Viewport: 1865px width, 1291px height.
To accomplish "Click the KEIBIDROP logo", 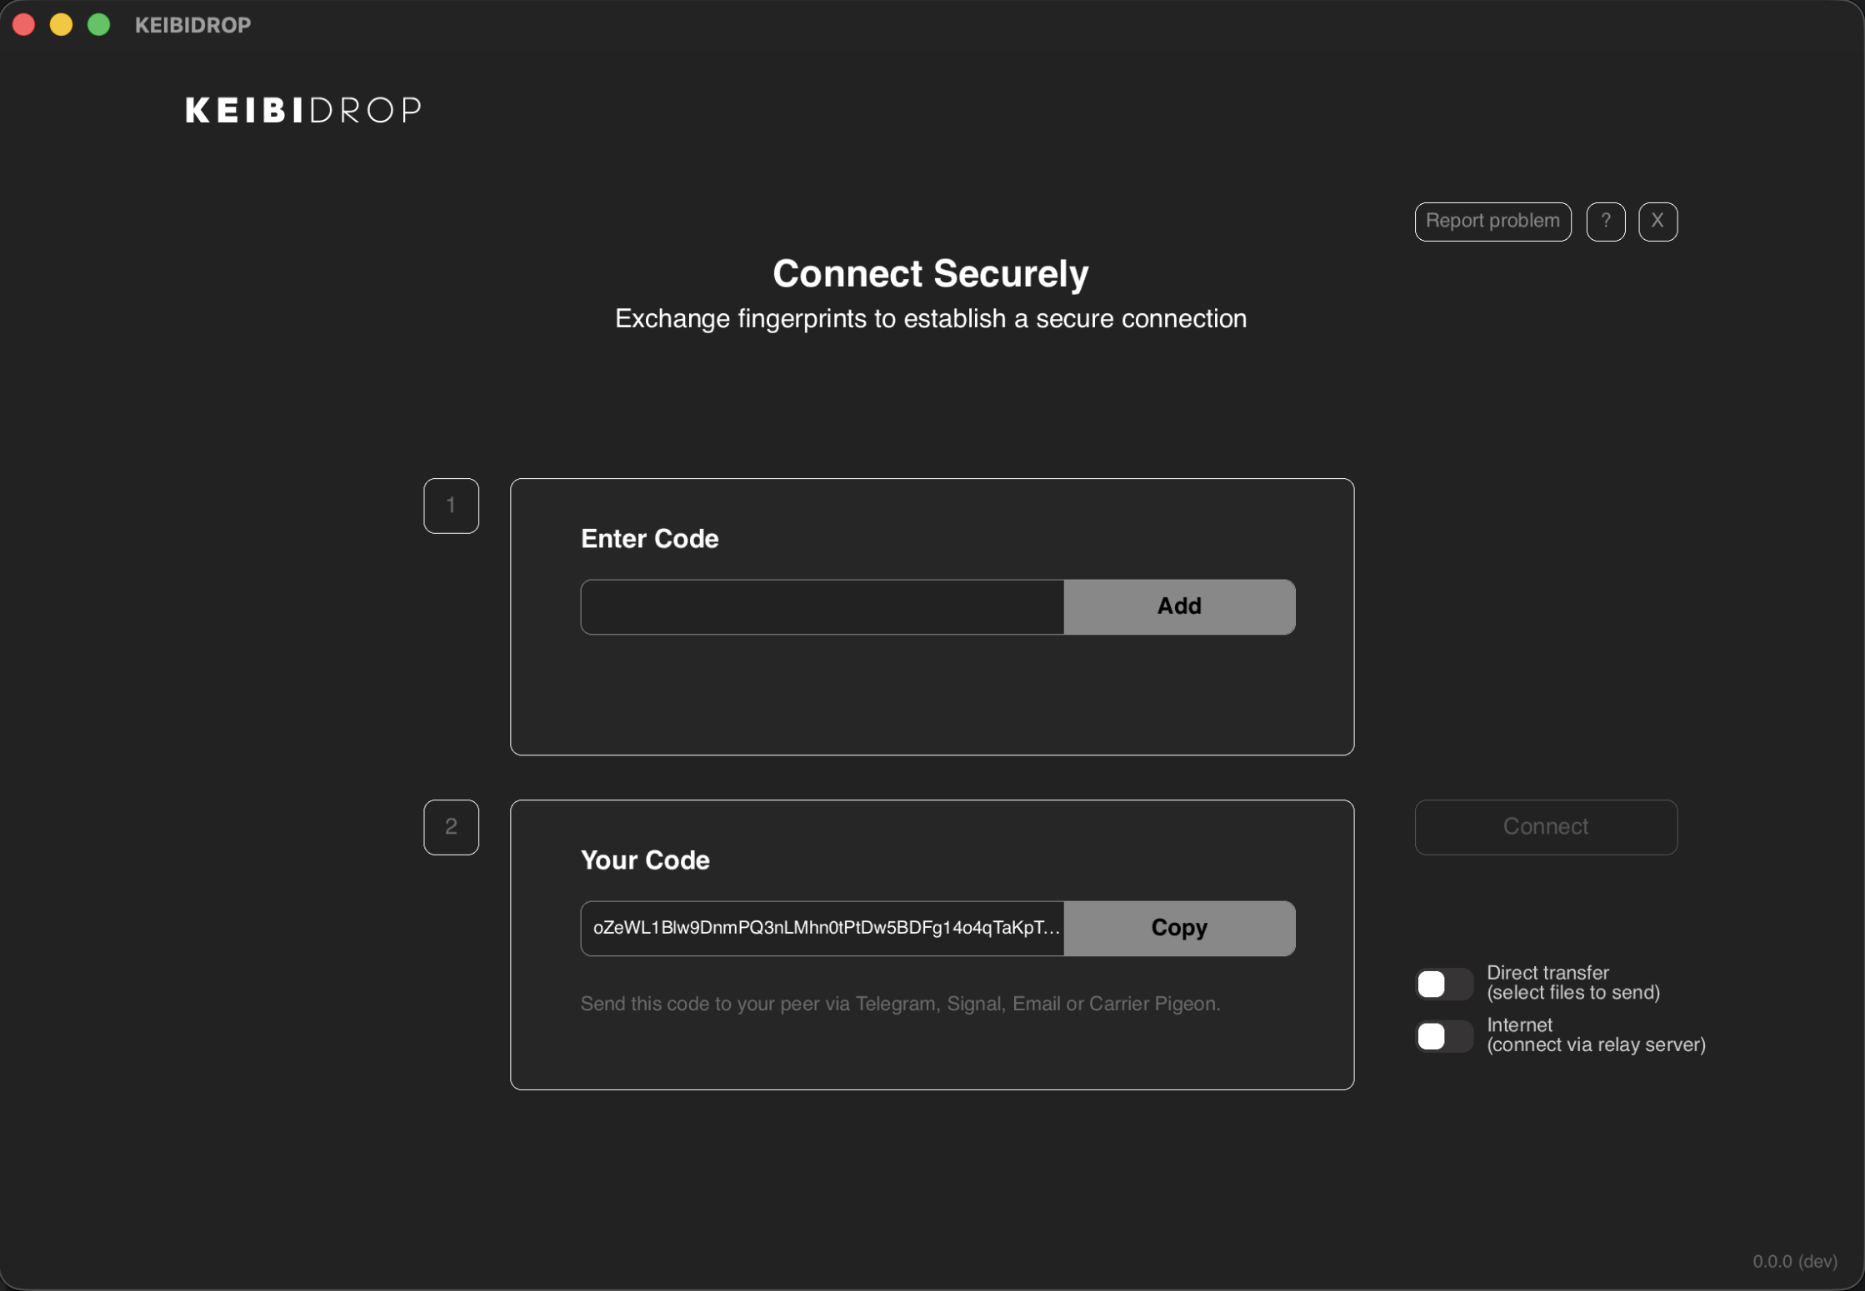I will pyautogui.click(x=302, y=109).
